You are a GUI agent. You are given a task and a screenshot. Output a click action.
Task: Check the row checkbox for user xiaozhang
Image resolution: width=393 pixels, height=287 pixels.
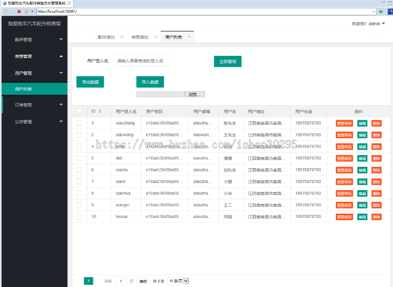point(79,123)
